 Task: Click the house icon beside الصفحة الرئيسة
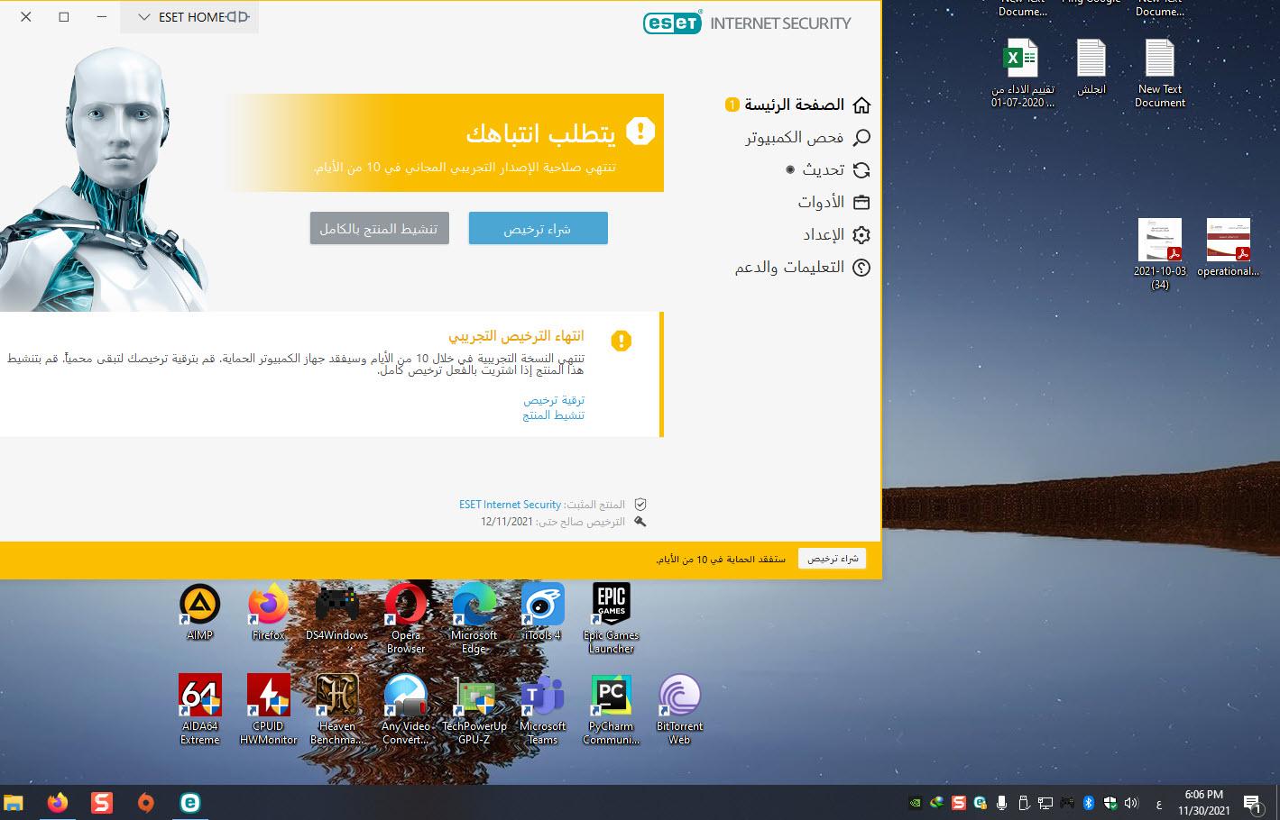coord(861,105)
